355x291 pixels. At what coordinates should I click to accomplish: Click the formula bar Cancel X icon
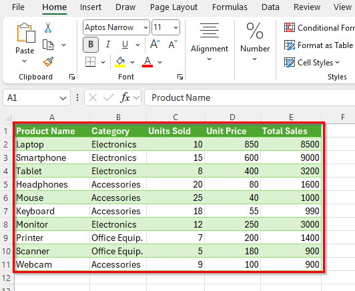tap(93, 98)
